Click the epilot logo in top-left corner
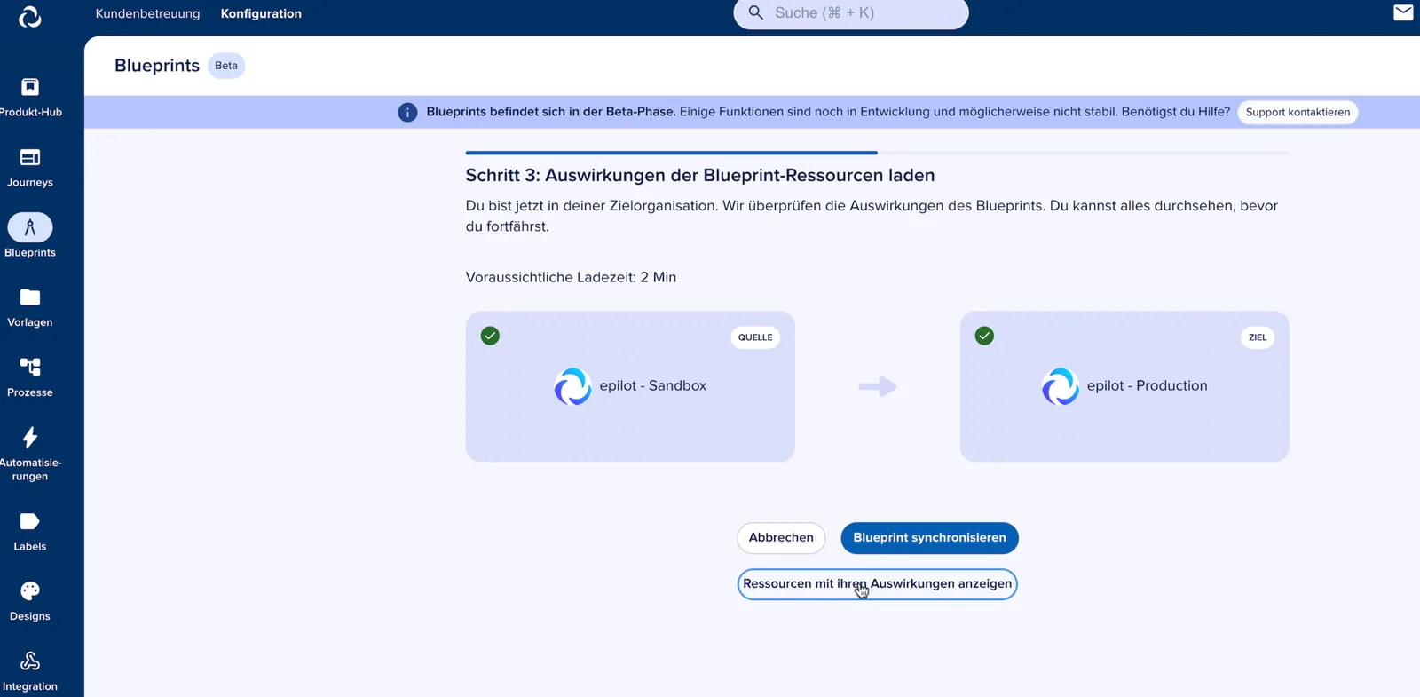 [30, 16]
